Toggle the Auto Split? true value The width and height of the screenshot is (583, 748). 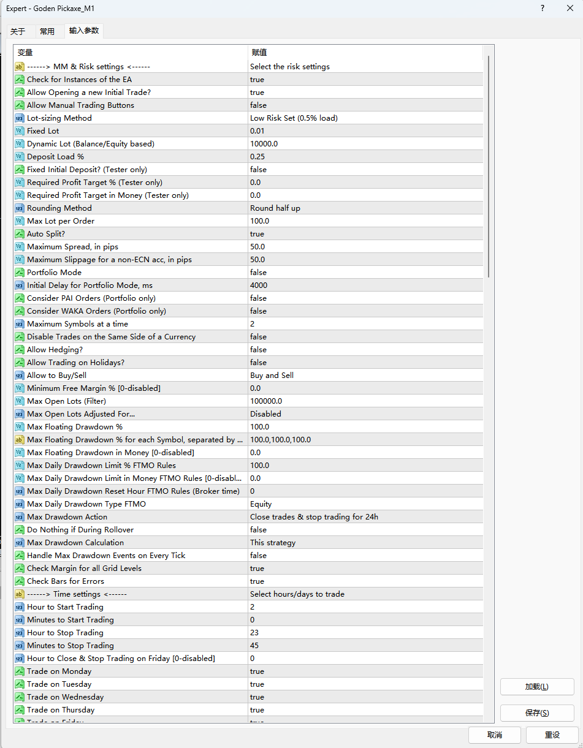click(257, 234)
